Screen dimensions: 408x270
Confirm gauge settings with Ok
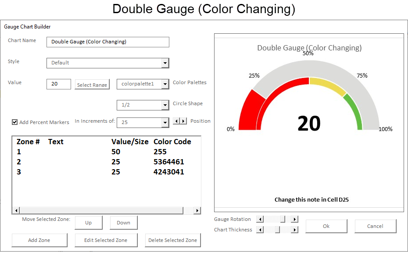[326, 226]
